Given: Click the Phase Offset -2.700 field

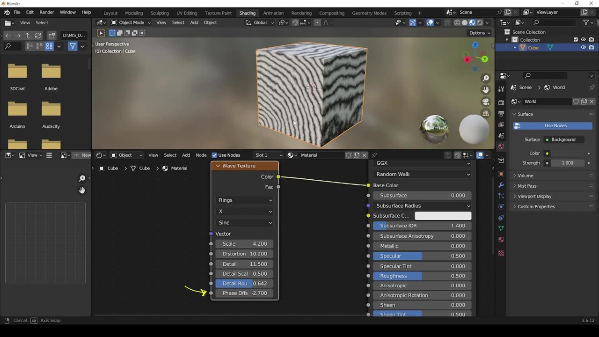Looking at the screenshot, I should click(245, 293).
